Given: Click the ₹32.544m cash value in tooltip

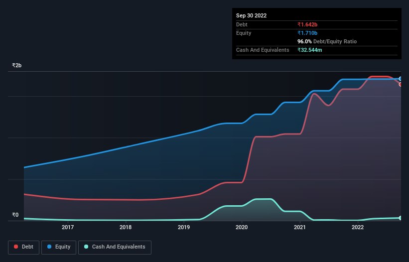Looking at the screenshot, I should click(310, 50).
